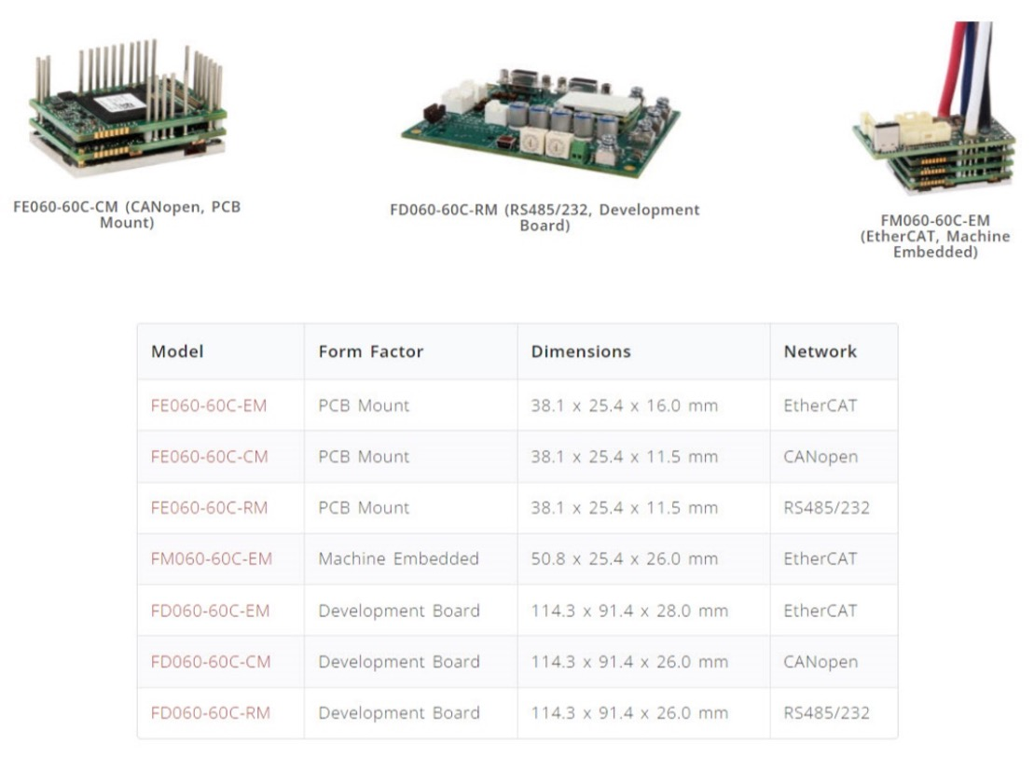Select the FE060-60C-CM CANopen image caption

[x=127, y=214]
